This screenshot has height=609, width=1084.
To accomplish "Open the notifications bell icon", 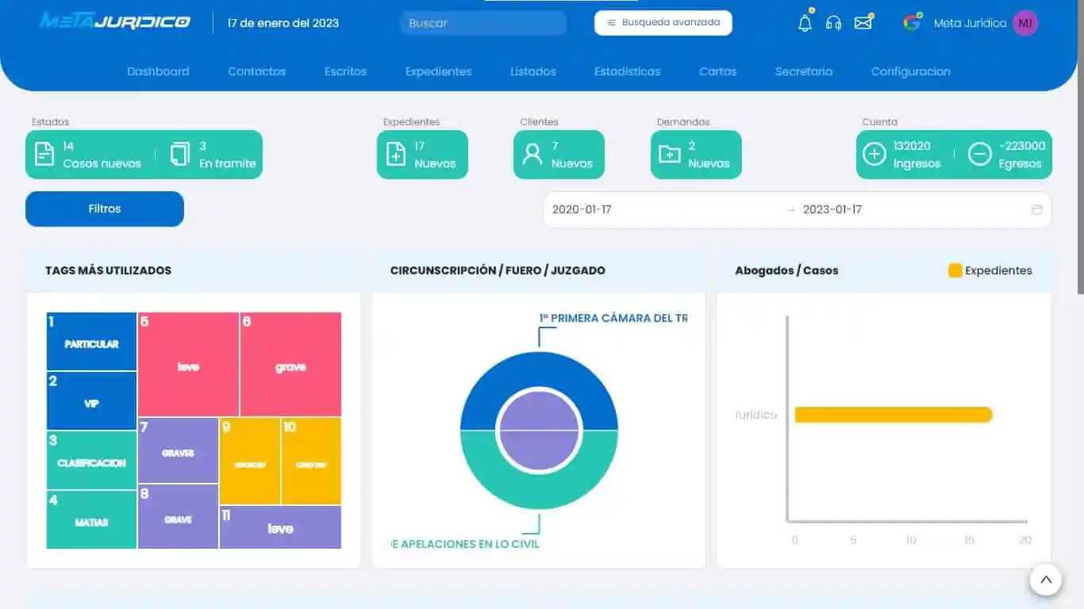I will click(x=804, y=23).
